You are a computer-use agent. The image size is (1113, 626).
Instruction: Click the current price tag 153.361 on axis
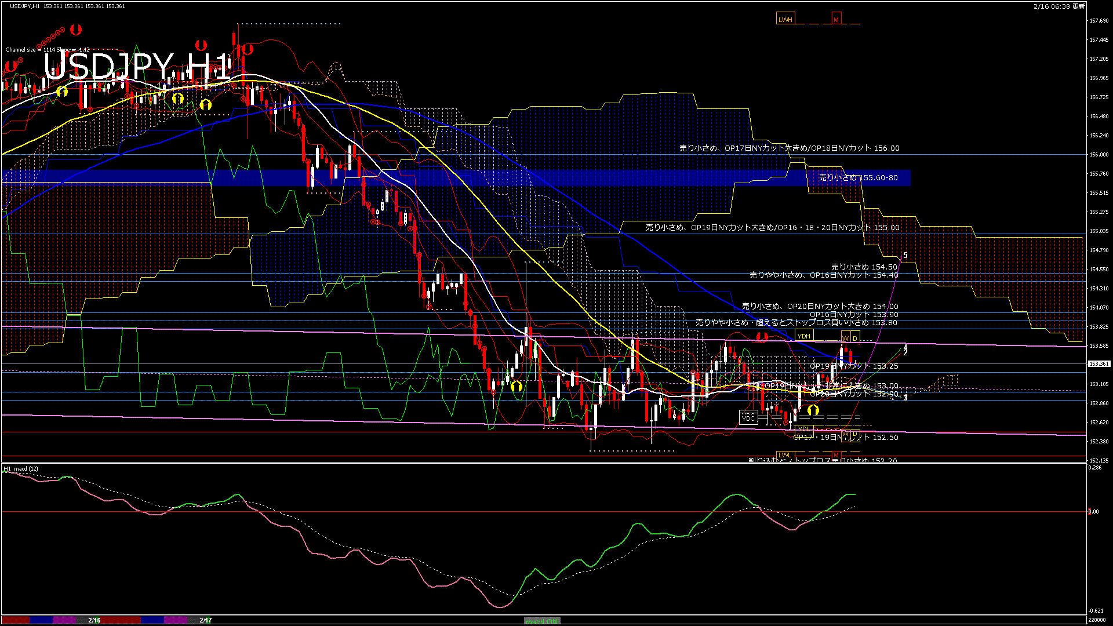point(1099,364)
